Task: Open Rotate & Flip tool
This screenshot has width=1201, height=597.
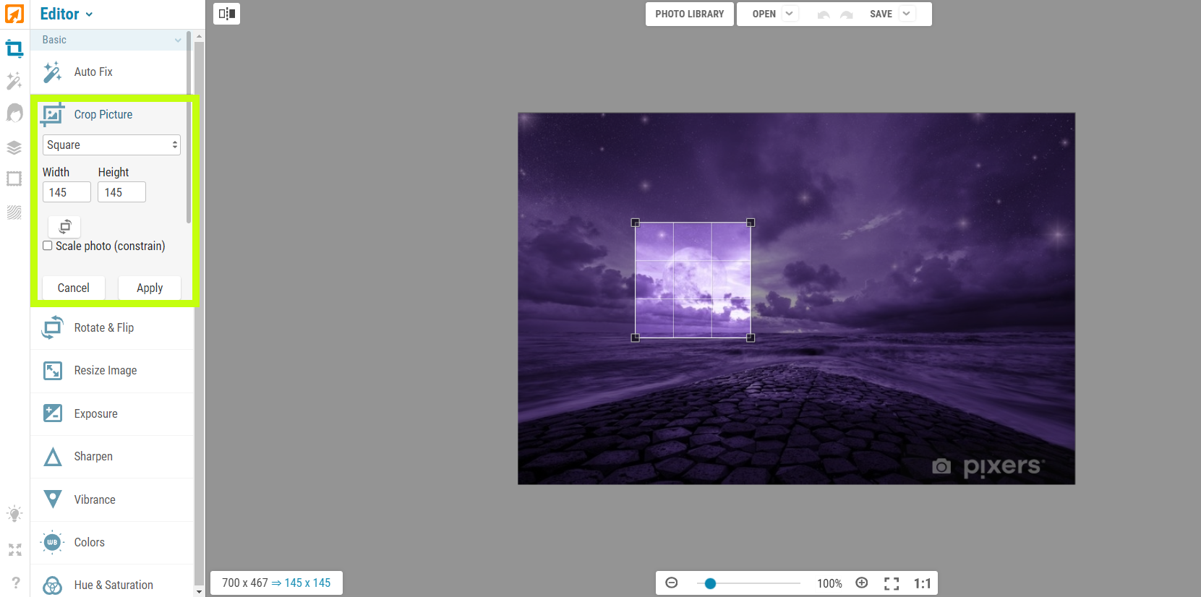Action: tap(111, 328)
